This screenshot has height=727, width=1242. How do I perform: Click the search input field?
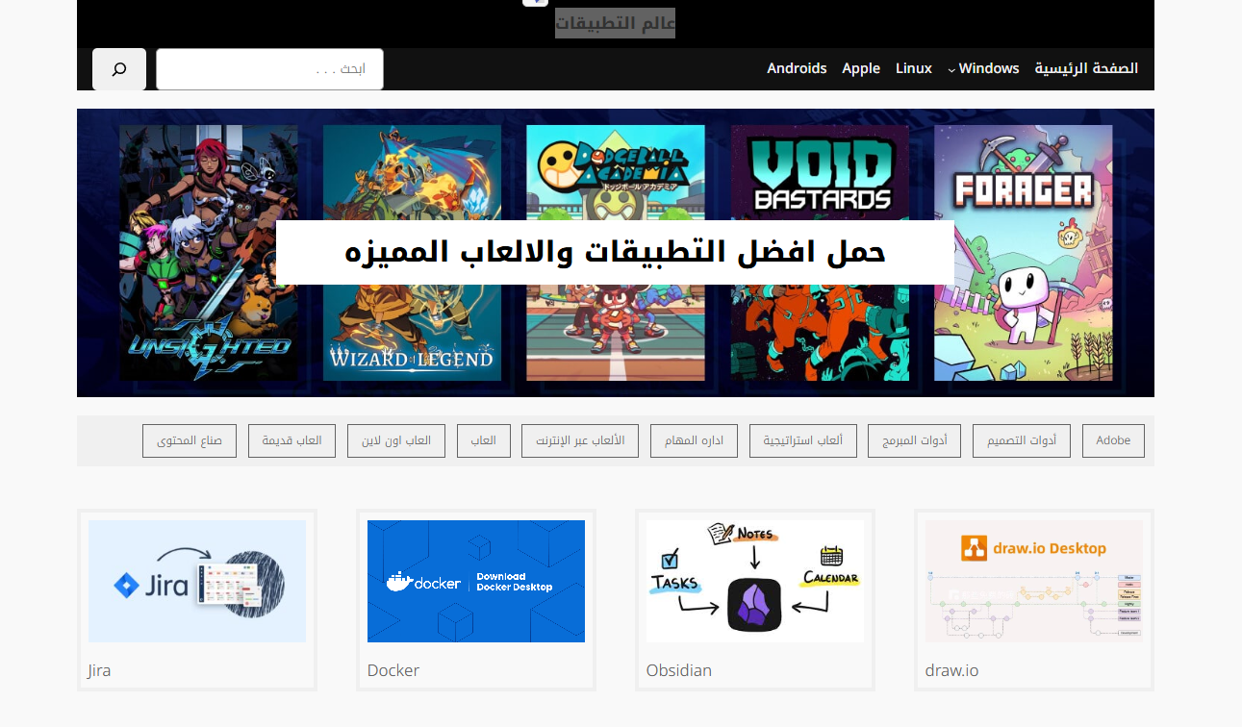tap(269, 69)
